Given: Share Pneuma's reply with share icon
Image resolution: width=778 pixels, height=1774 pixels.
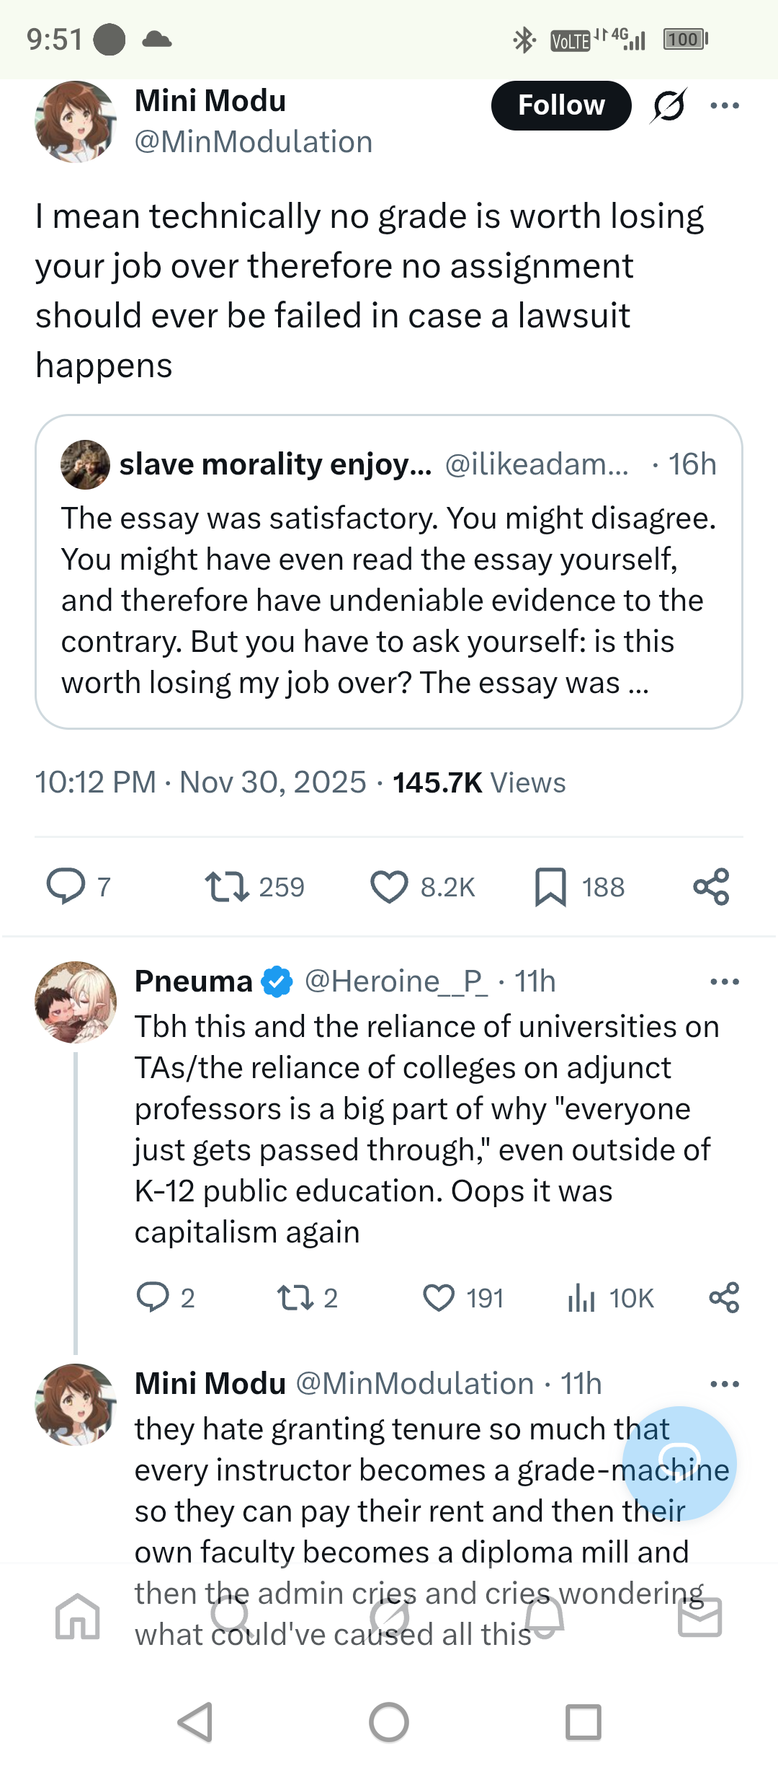Looking at the screenshot, I should tap(724, 1297).
